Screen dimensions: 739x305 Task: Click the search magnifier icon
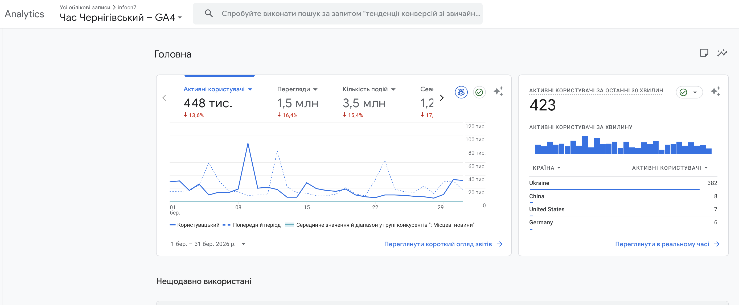point(208,13)
